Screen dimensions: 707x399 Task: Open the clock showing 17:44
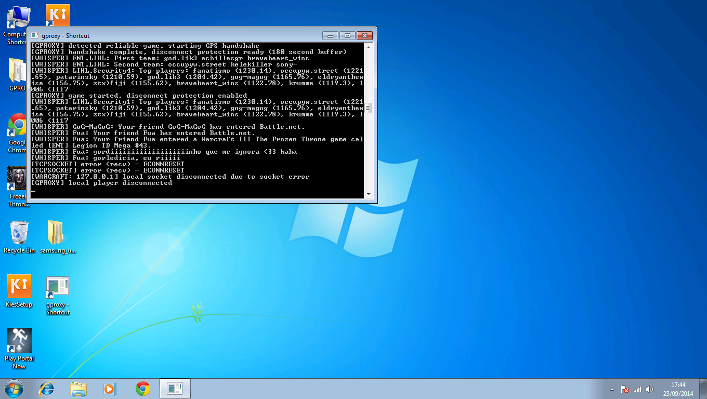pyautogui.click(x=678, y=389)
